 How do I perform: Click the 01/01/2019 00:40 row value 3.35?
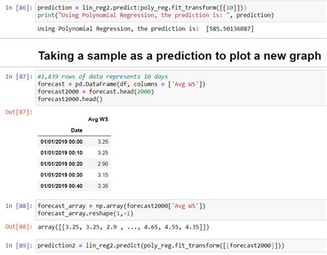click(x=103, y=186)
